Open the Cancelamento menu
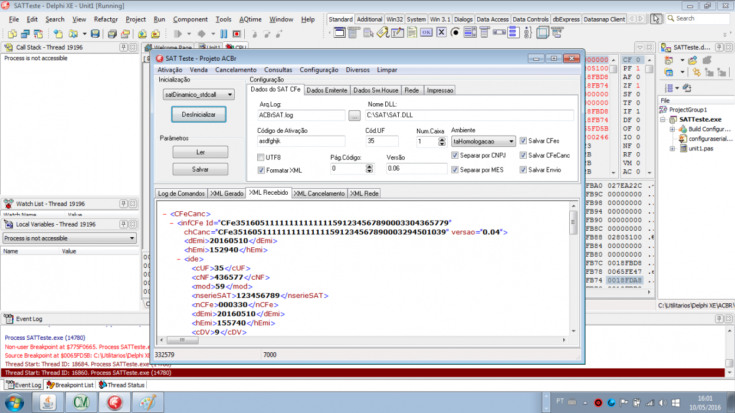Image resolution: width=735 pixels, height=413 pixels. [236, 70]
